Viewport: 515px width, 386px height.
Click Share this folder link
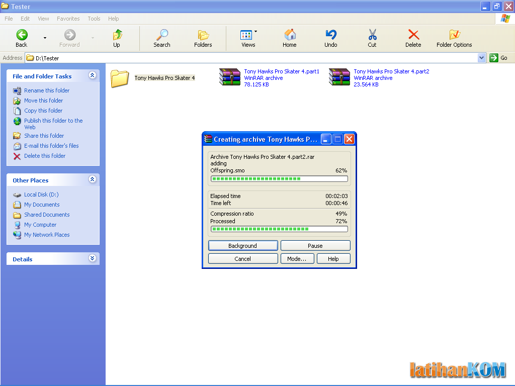click(x=44, y=136)
